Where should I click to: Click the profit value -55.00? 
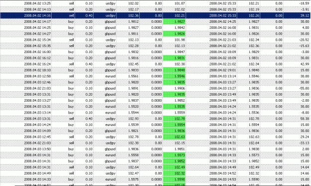tap(304, 88)
